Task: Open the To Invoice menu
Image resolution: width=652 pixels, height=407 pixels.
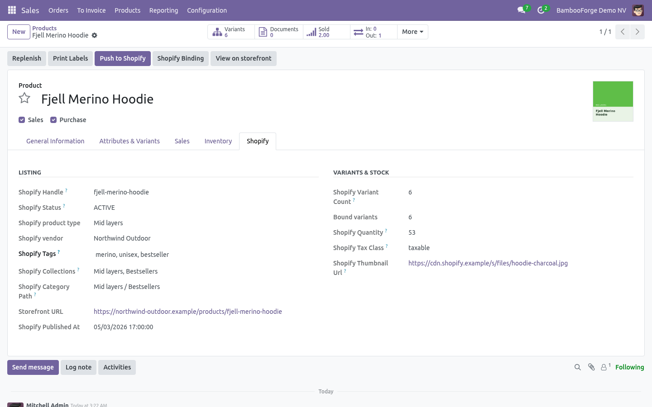Action: click(91, 10)
